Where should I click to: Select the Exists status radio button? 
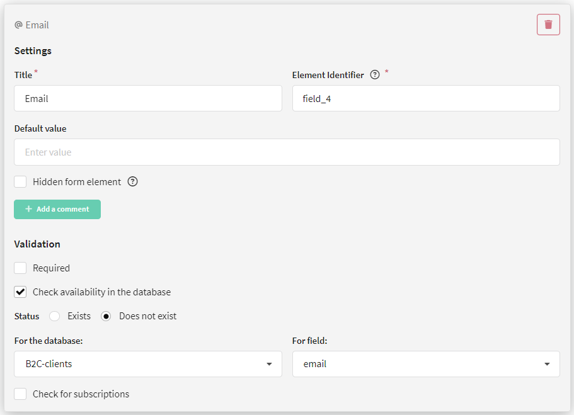55,316
